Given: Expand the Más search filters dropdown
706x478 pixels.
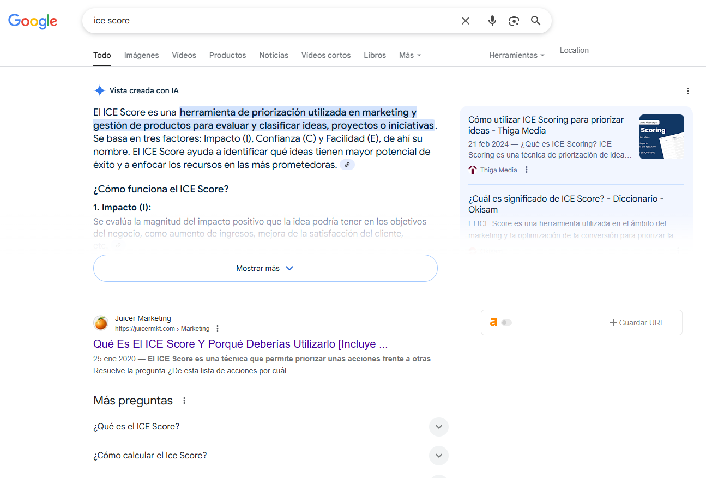Looking at the screenshot, I should tap(410, 55).
